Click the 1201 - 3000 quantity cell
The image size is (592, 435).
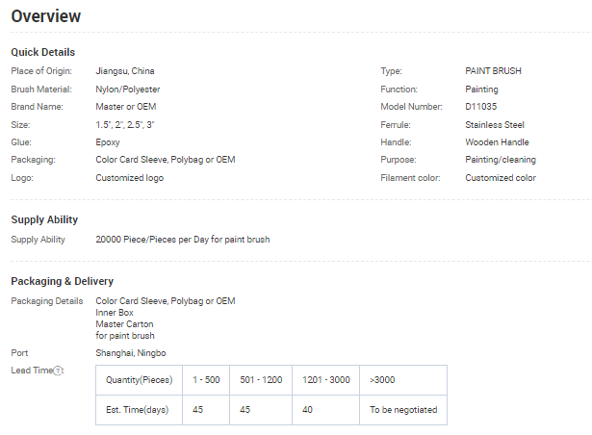click(325, 380)
